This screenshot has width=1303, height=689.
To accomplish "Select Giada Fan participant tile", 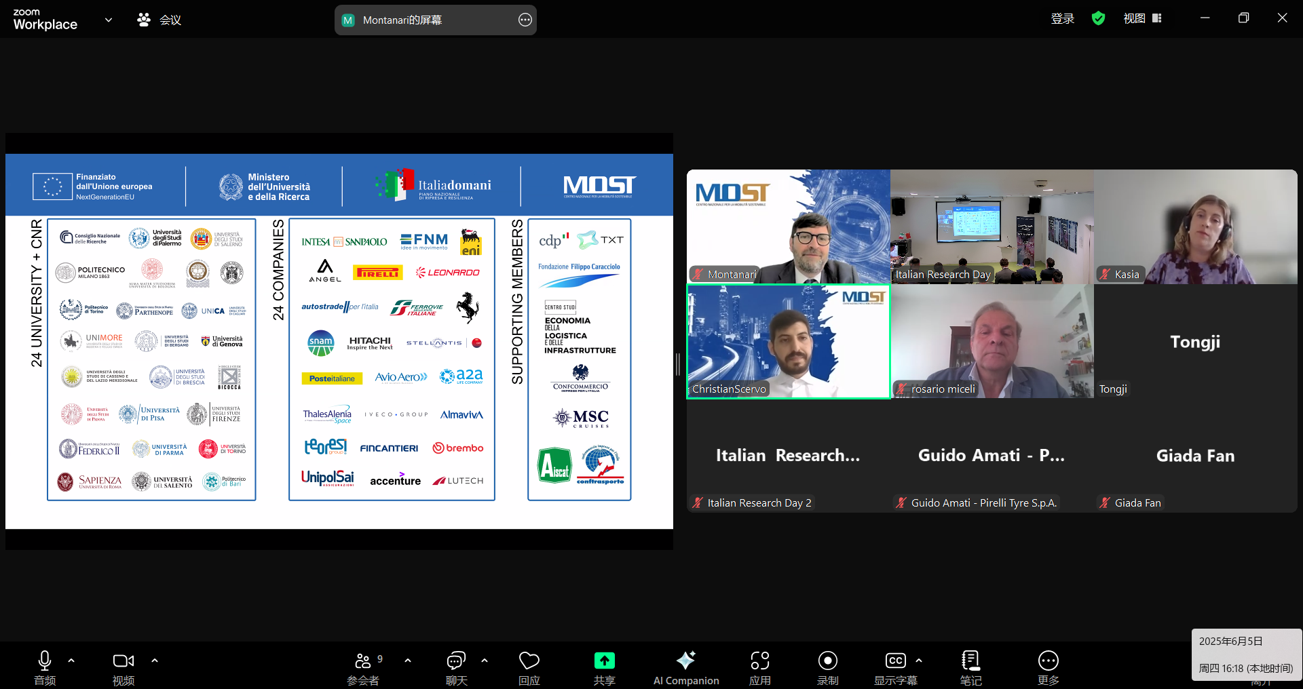I will tap(1196, 455).
